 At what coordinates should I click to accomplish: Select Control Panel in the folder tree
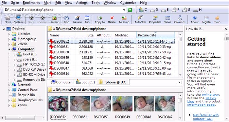28,90
